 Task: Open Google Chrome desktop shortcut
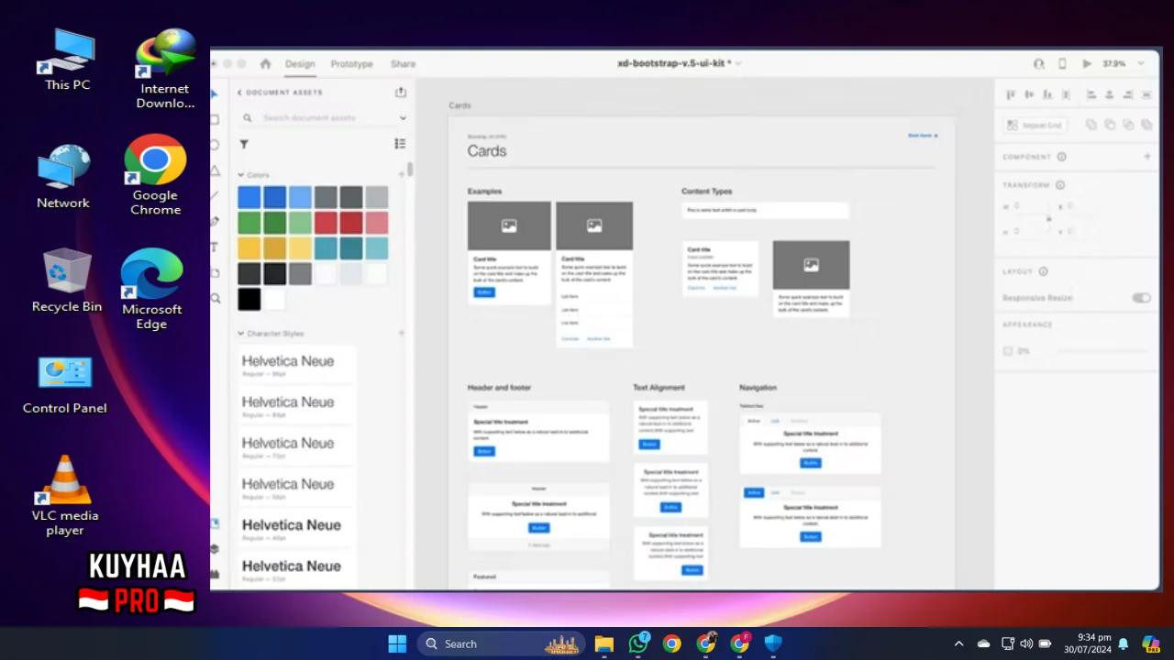pyautogui.click(x=155, y=175)
